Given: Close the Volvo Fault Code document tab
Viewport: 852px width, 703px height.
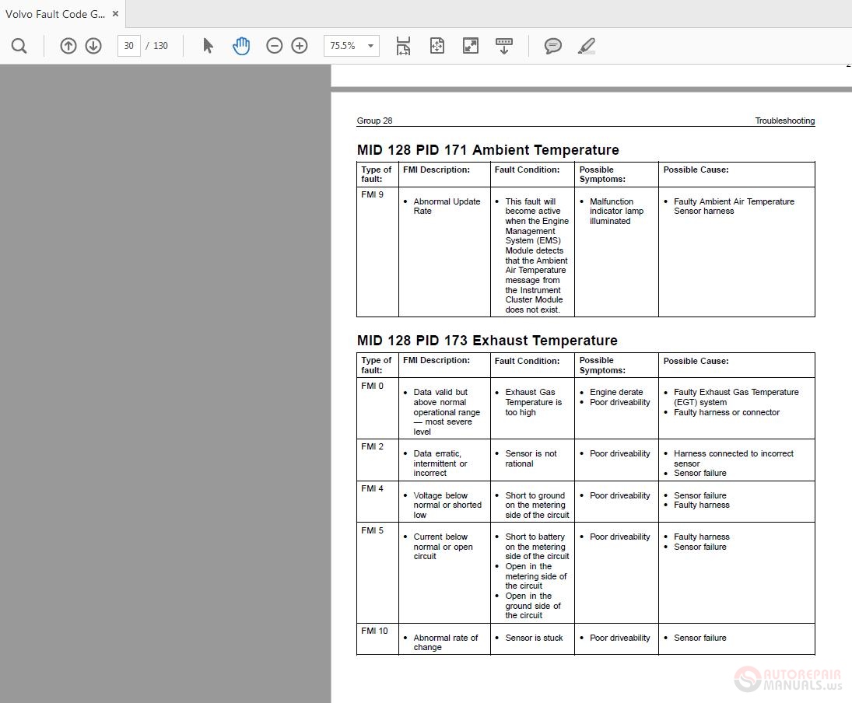Looking at the screenshot, I should coord(115,14).
